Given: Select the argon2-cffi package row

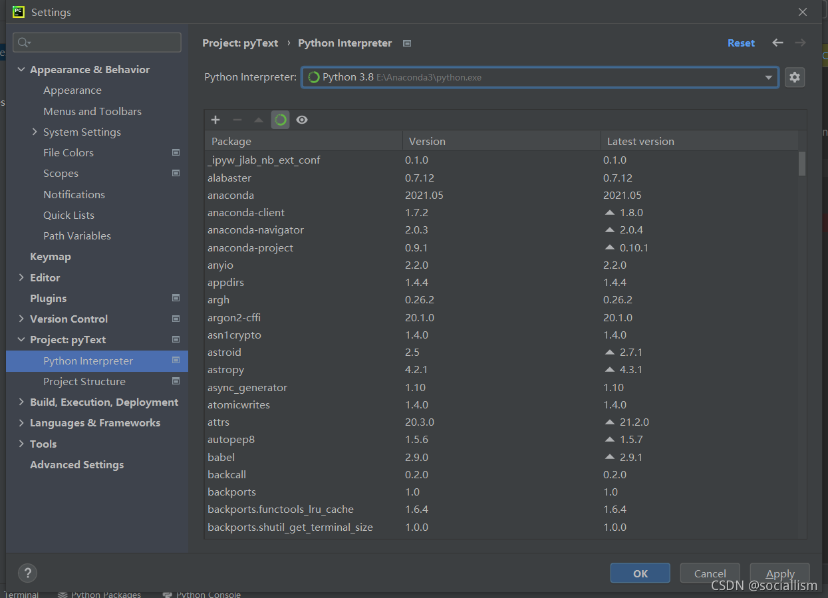Looking at the screenshot, I should 501,317.
